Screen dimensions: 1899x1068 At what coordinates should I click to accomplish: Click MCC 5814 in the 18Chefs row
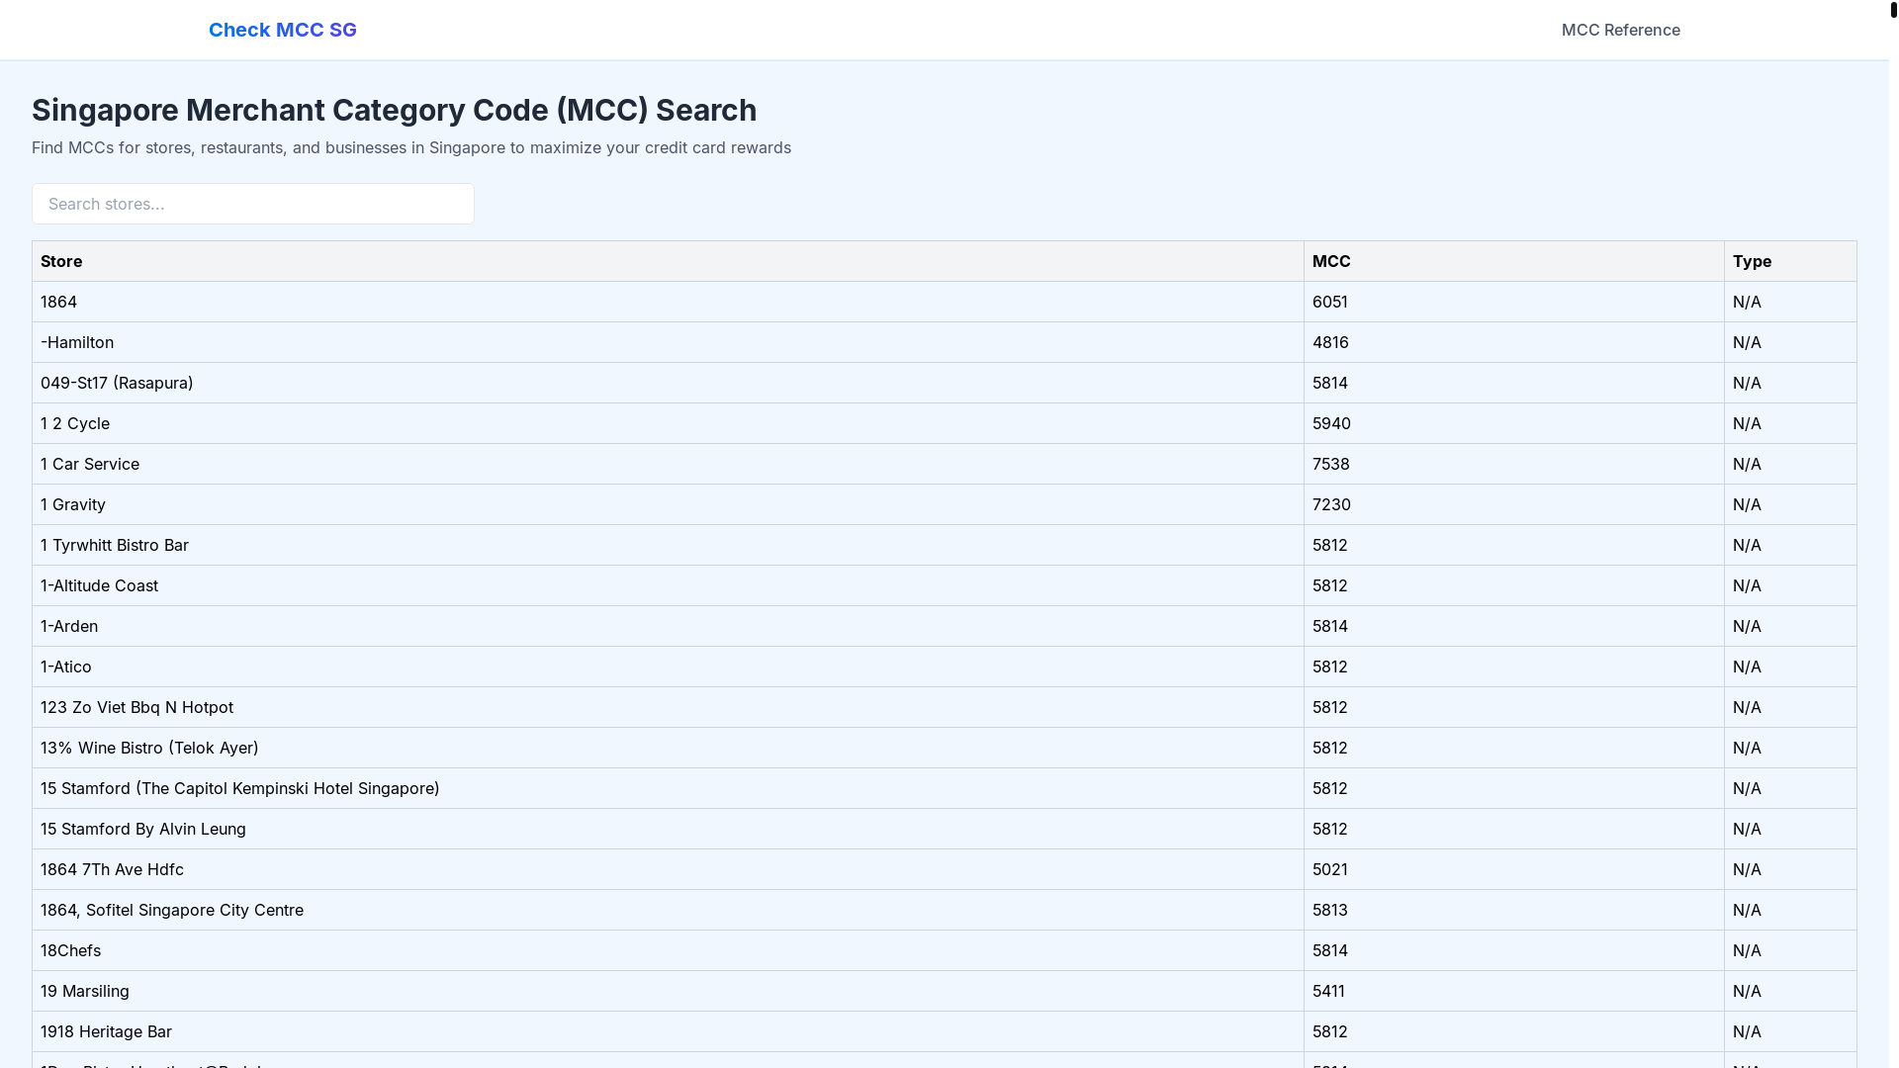pos(1513,950)
